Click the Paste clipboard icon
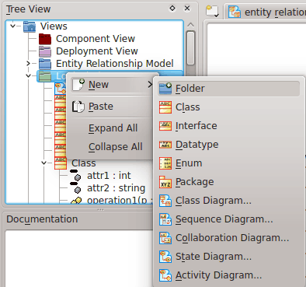 pos(78,107)
